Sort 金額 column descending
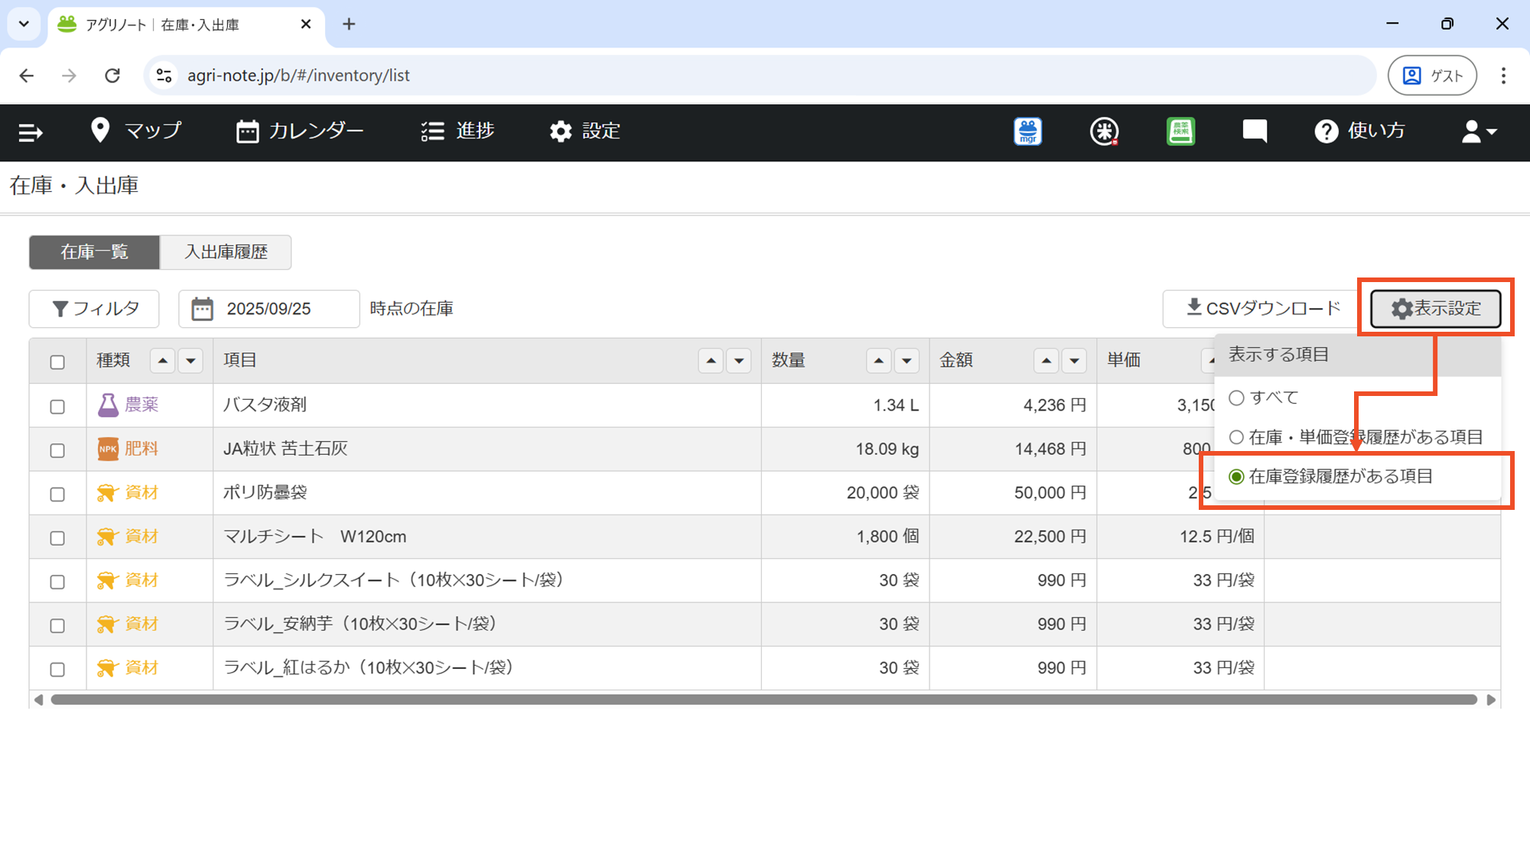The width and height of the screenshot is (1530, 860). point(1074,360)
